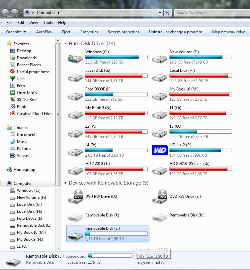Open recent pages dropdown next to Forward button

point(21,13)
